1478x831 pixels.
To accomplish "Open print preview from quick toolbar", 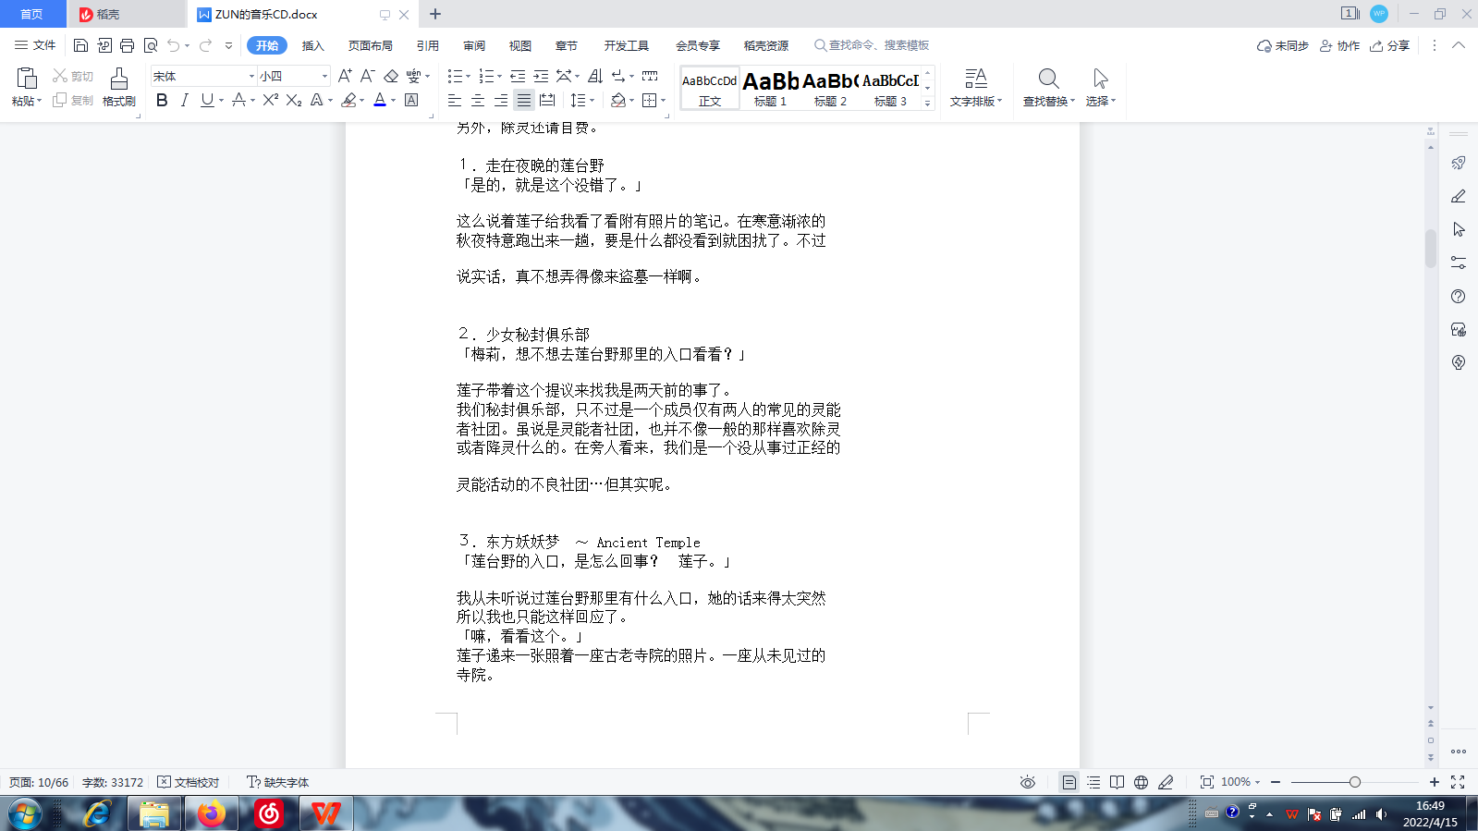I will [x=151, y=45].
